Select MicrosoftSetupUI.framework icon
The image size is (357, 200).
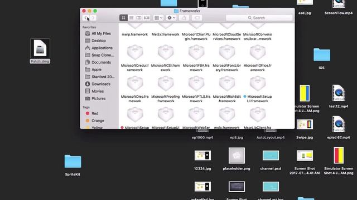(x=258, y=83)
